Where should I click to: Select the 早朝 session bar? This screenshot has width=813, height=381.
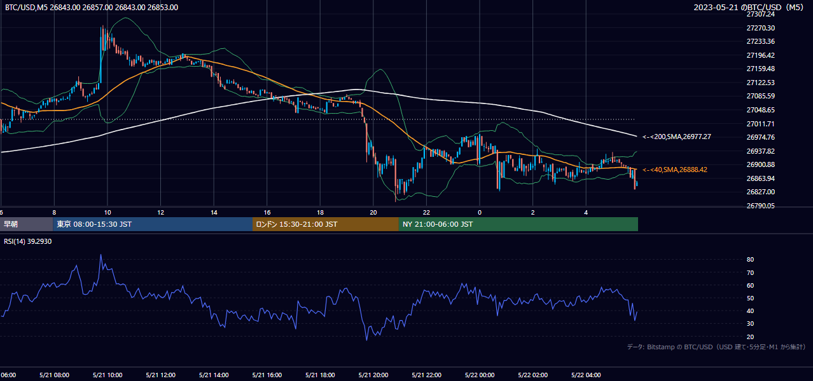(x=26, y=224)
